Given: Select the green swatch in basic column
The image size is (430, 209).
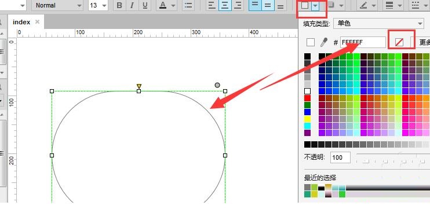Looking at the screenshot, I should pyautogui.click(x=307, y=105).
